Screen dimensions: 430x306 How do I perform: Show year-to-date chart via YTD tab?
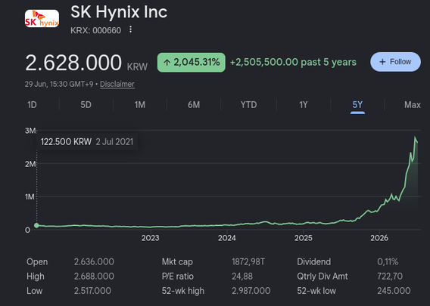[249, 105]
